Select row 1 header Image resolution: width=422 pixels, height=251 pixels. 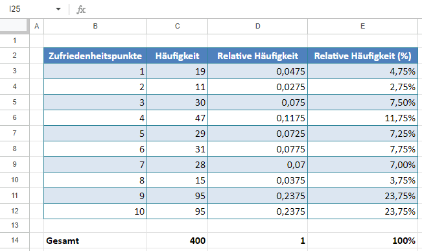point(14,41)
